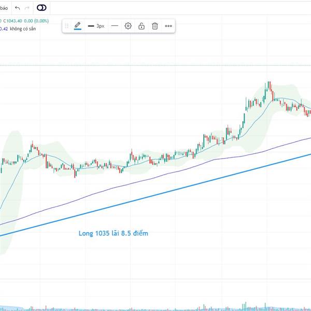Open drawing settings gear icon
Screen dimensions: 311x311
tap(128, 26)
